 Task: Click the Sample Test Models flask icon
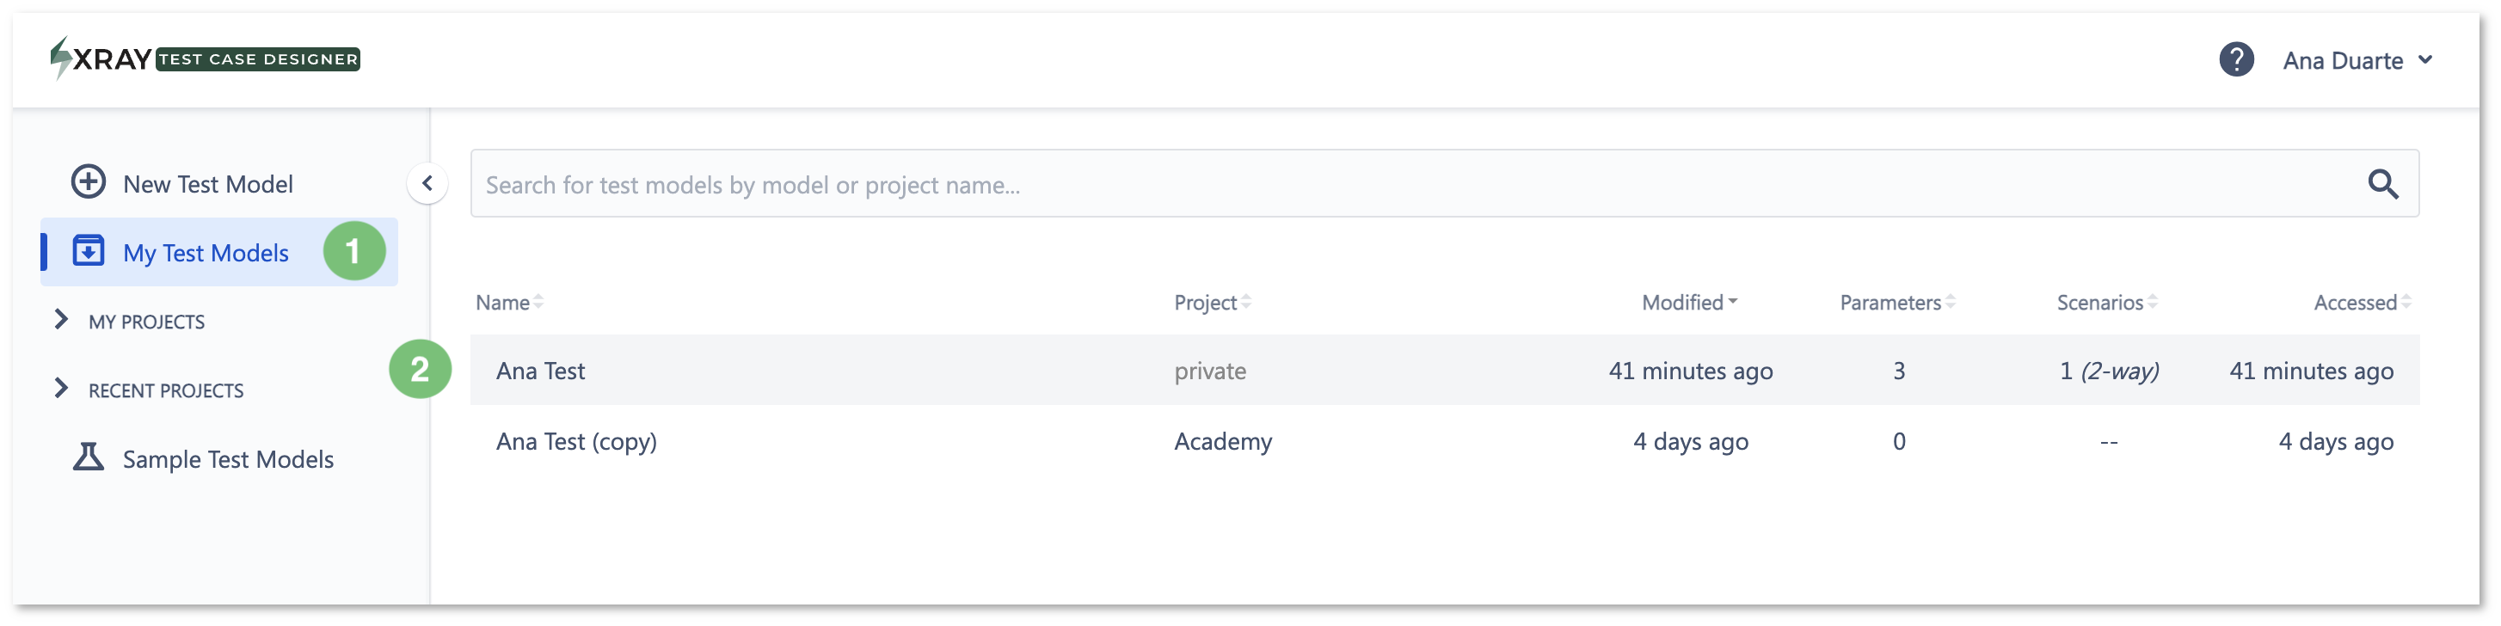pos(89,457)
